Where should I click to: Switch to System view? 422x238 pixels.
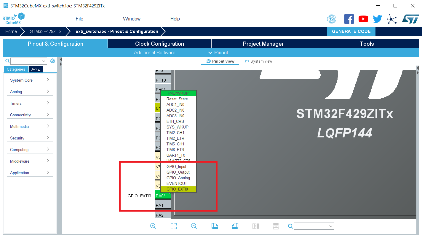tap(258, 61)
